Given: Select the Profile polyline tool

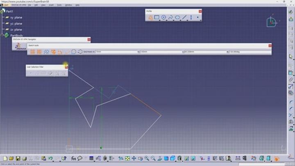Looking at the screenshot, I should pos(150,18).
